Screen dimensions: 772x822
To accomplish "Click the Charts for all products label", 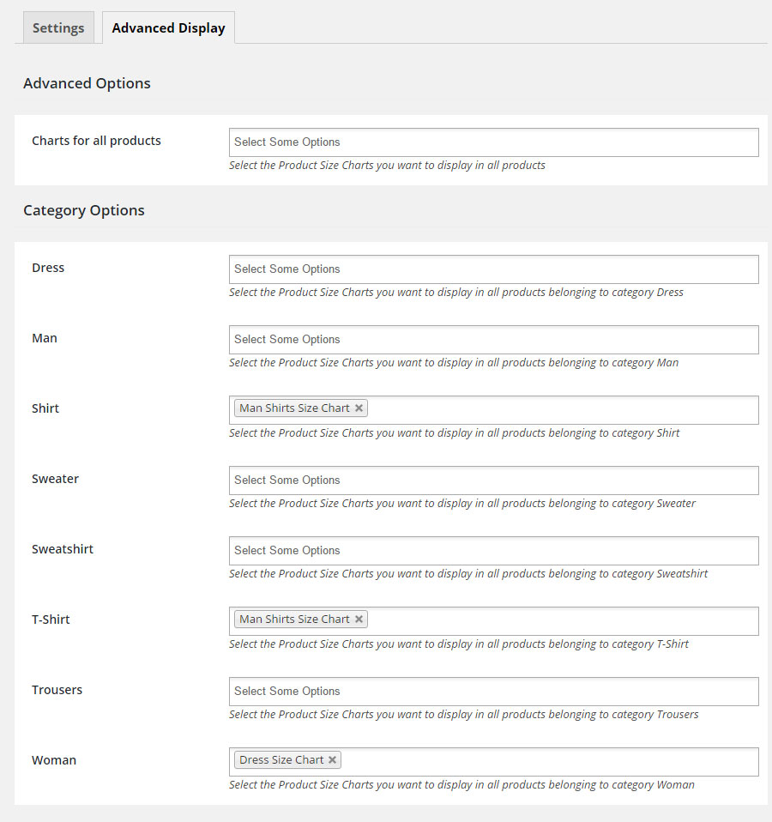I will click(x=96, y=141).
